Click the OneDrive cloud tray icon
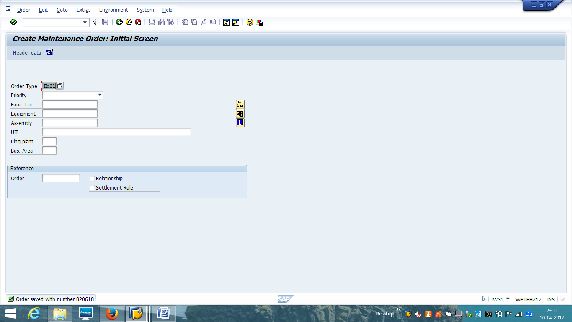Viewport: 572px width, 322px height. [x=448, y=314]
